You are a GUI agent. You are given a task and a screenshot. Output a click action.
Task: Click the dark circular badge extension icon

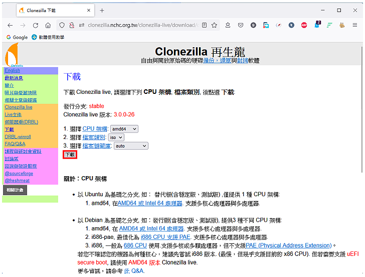tap(253, 25)
